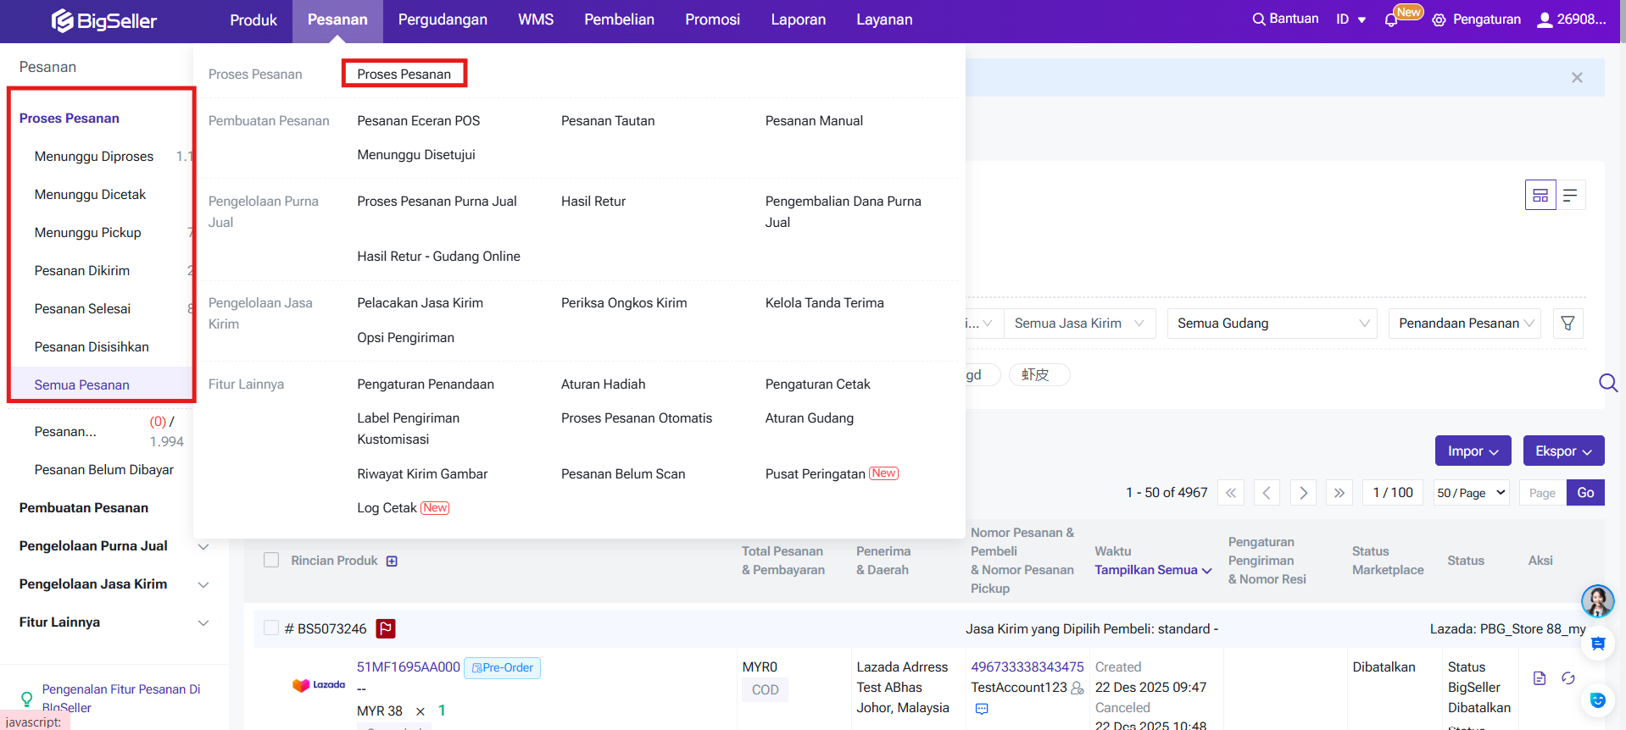The height and width of the screenshot is (730, 1626).
Task: Go to previous page arrow
Action: 1266,493
